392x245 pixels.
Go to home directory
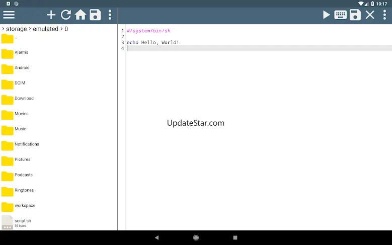point(81,15)
